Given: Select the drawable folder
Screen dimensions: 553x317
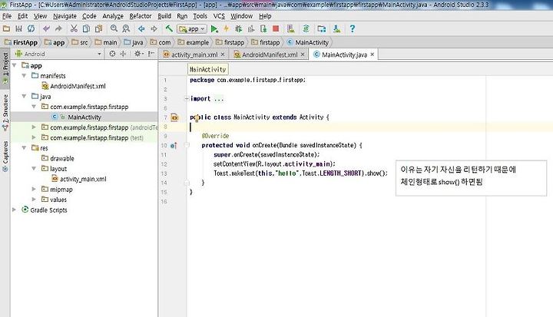Looking at the screenshot, I should click(58, 158).
